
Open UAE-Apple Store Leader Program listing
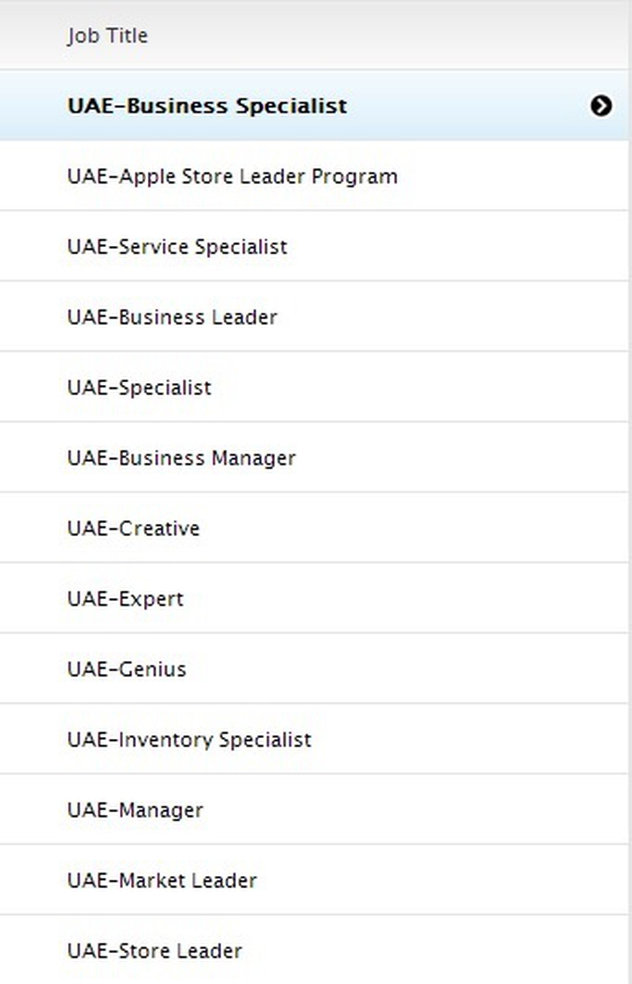pos(232,177)
